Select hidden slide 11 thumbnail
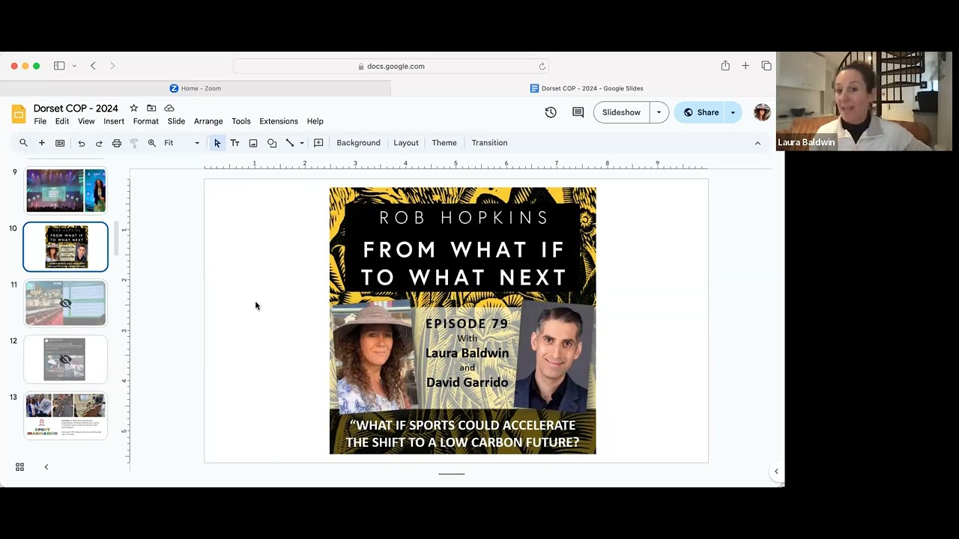This screenshot has width=959, height=539. 66,303
